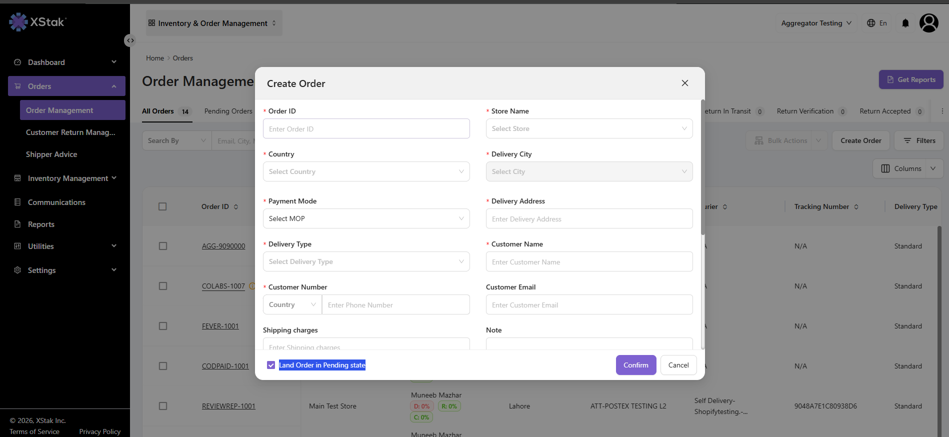Screen dimensions: 949x437
Task: Collapse the sidebar with arrow toggle
Action: click(x=130, y=40)
